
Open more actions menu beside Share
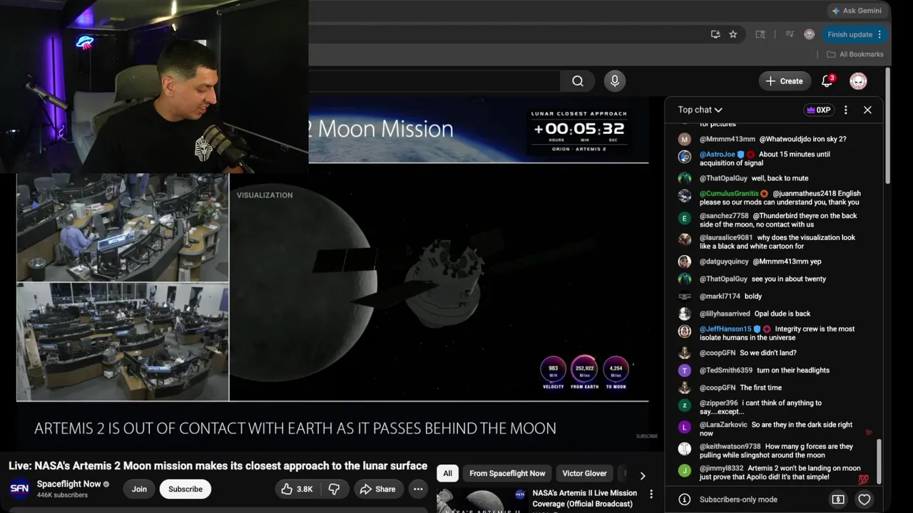(418, 489)
